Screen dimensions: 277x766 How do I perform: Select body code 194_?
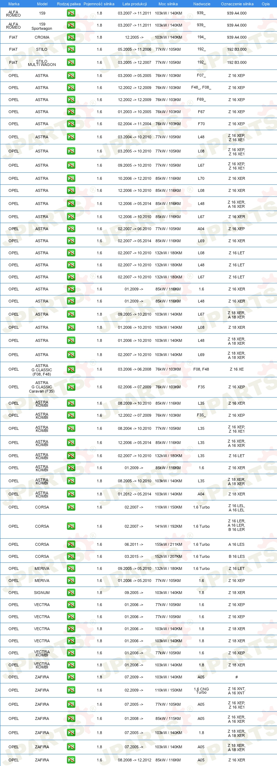click(x=201, y=37)
